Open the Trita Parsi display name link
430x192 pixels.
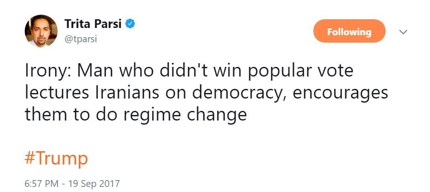(94, 24)
